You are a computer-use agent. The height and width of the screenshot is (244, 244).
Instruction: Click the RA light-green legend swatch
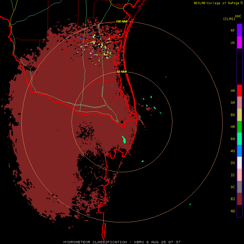tap(239, 139)
